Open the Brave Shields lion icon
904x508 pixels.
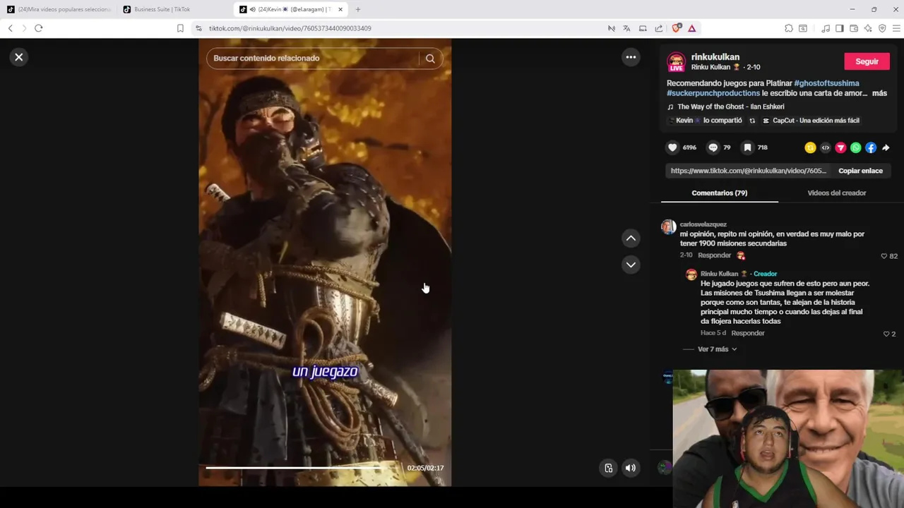point(677,28)
